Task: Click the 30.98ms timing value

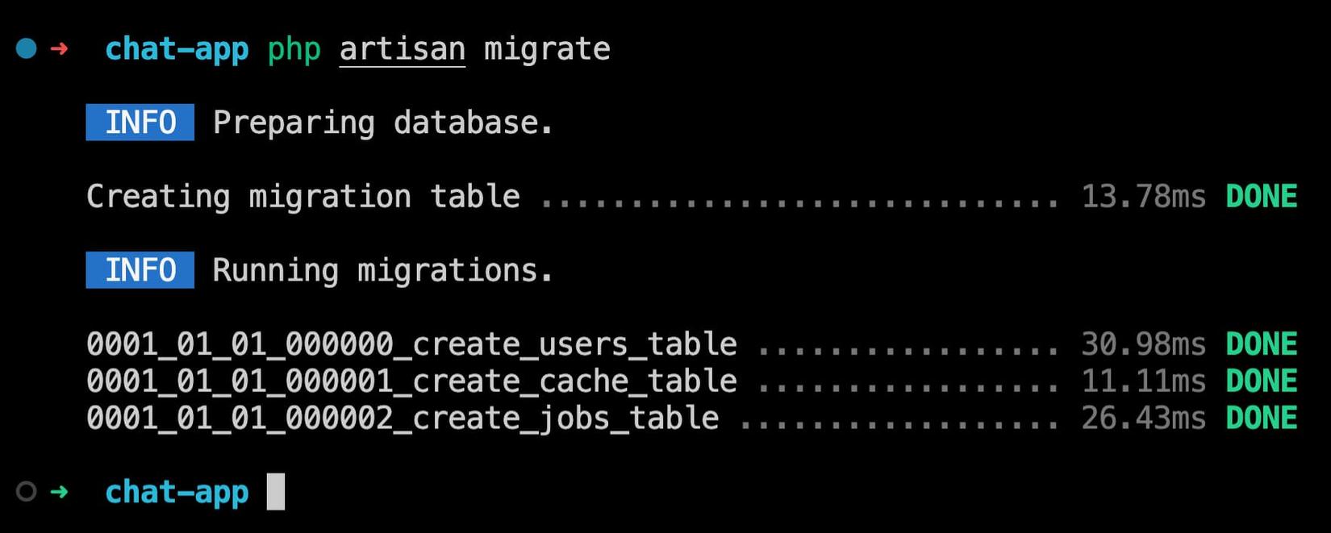Action: point(1143,344)
